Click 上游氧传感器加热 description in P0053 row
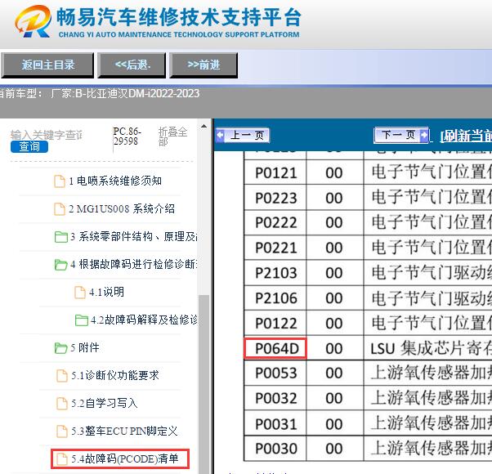This screenshot has width=492, height=474. [432, 373]
